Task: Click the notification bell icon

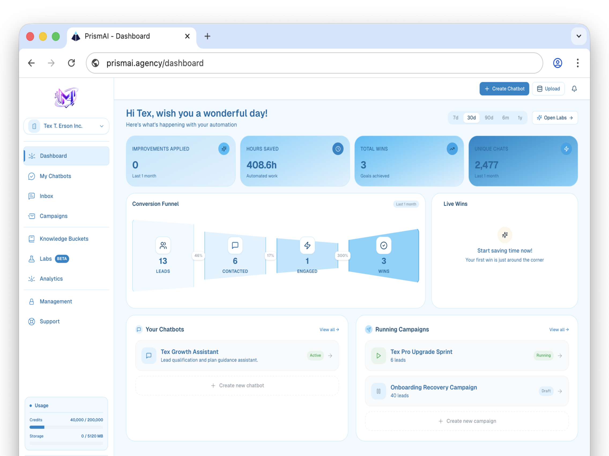Action: point(574,89)
